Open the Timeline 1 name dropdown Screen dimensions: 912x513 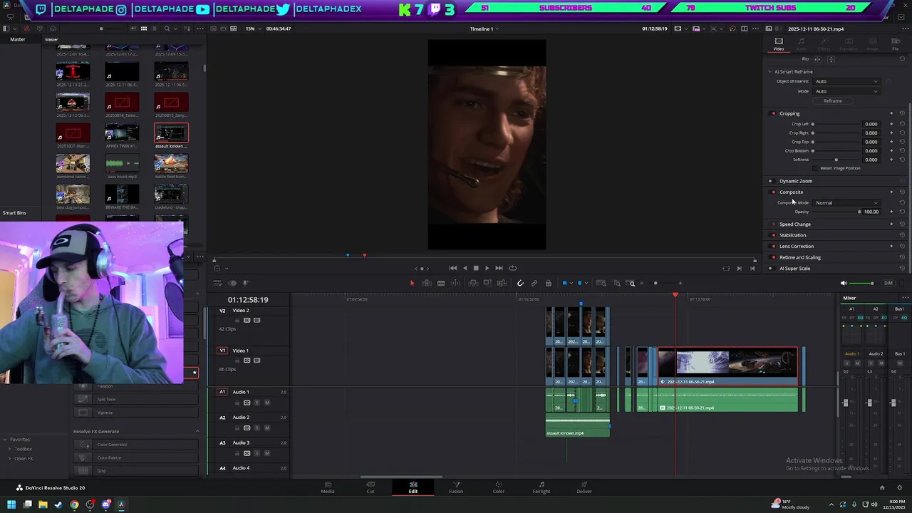(484, 28)
